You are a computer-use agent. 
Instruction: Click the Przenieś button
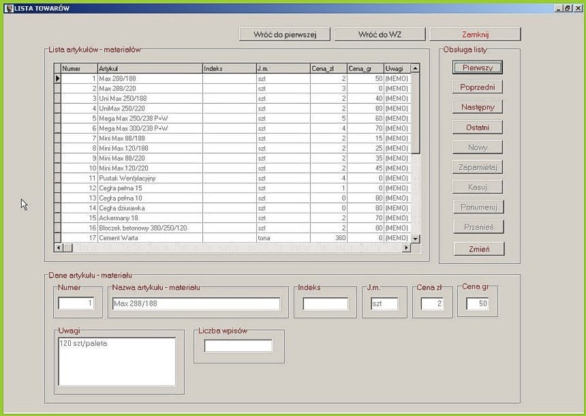479,226
